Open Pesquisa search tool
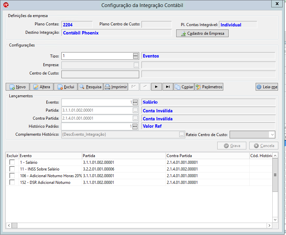This screenshot has height=235, width=286. click(x=90, y=87)
